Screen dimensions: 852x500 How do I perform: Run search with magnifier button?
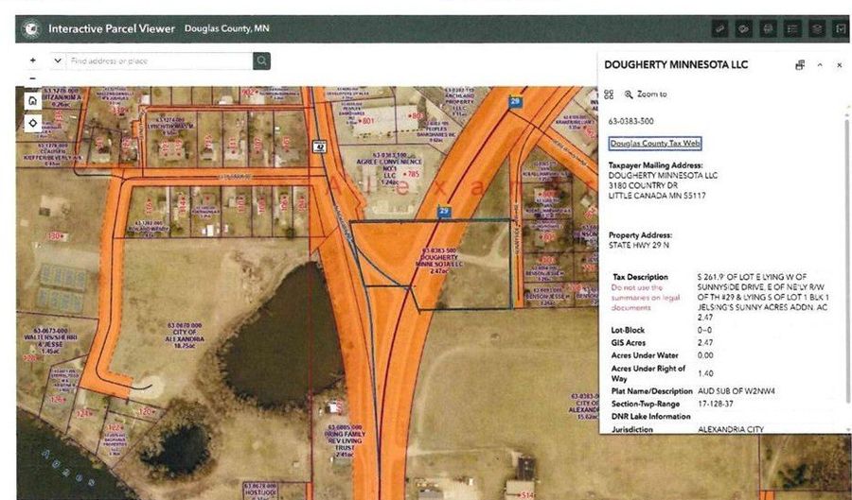point(261,60)
